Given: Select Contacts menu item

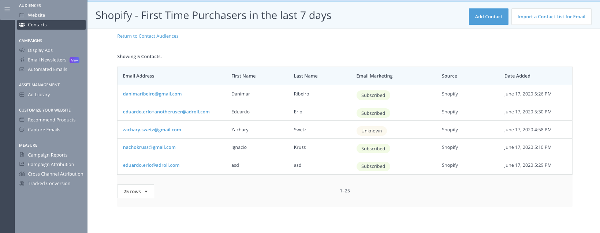Looking at the screenshot, I should click(51, 25).
